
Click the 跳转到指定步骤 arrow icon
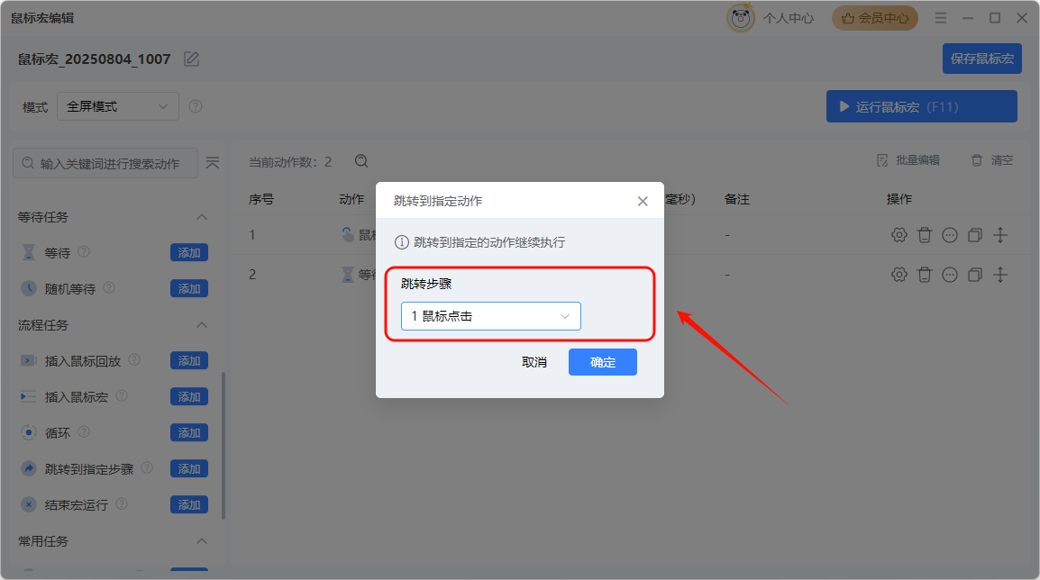coord(29,468)
